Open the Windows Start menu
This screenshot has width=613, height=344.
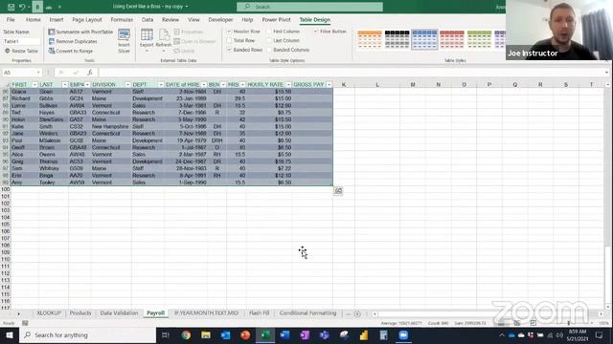point(10,335)
